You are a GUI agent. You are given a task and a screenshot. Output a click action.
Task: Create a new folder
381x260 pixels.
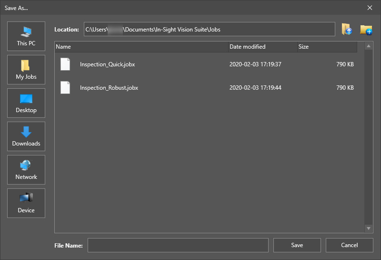366,30
